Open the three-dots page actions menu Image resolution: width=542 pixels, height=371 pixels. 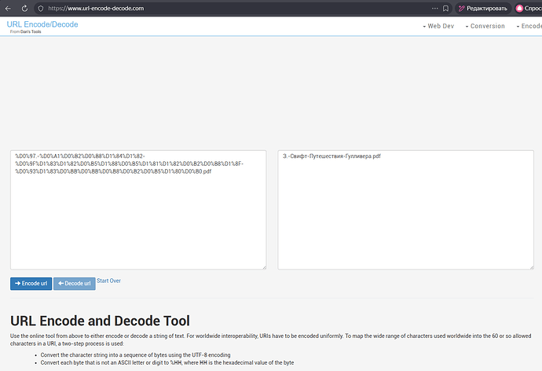[435, 8]
